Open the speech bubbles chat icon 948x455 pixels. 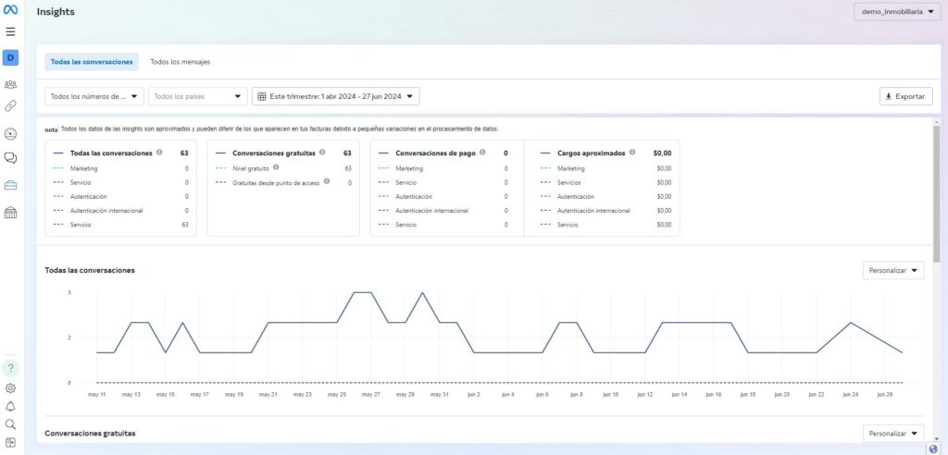(10, 158)
